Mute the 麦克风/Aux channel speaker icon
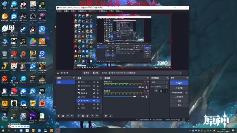Screen dimensions: 237x133 coord(143,87)
